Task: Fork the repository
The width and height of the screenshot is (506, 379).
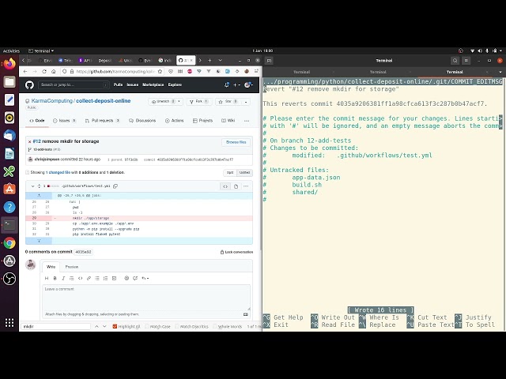Action: tap(199, 102)
